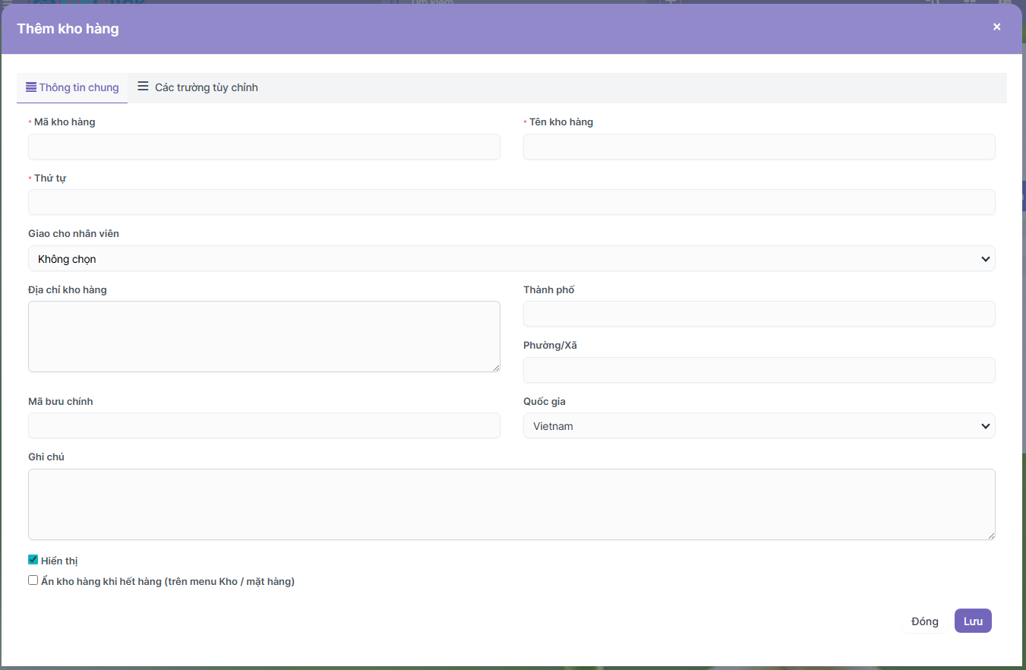Click the Địa chỉ kho hàng textarea

264,336
